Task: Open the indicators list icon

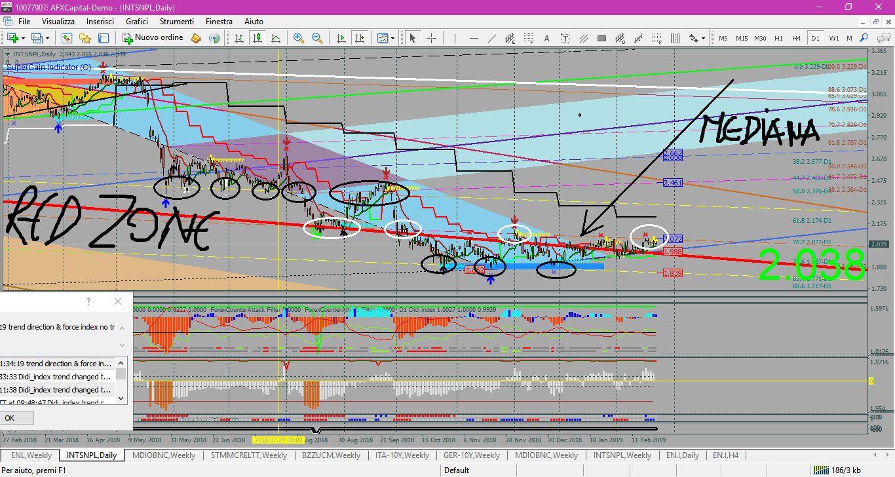Action: point(382,38)
